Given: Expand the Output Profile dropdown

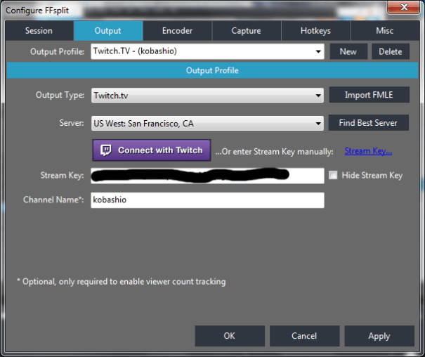Looking at the screenshot, I should (x=318, y=51).
